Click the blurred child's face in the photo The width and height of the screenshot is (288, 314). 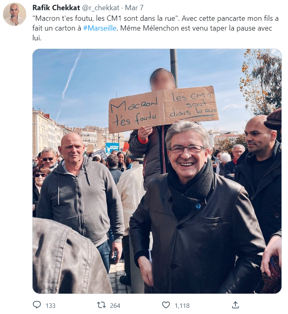click(x=162, y=79)
